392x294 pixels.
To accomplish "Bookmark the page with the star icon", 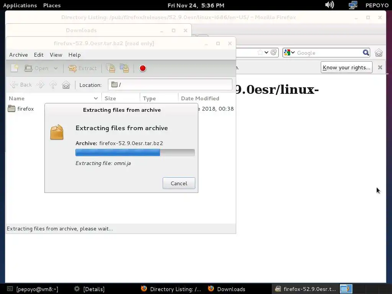I will [260, 52].
